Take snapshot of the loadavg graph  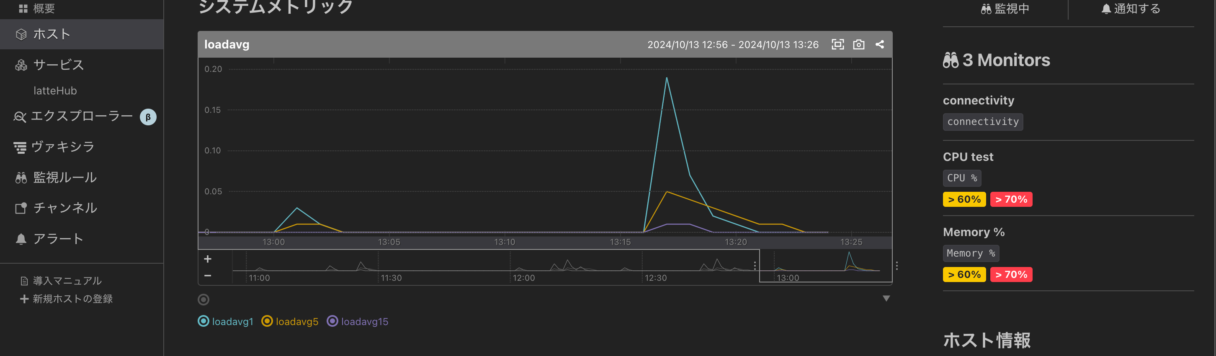pyautogui.click(x=859, y=44)
